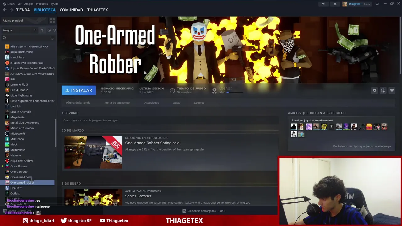Click the INSTALAR button
Screen dimensions: 402x226
pyautogui.click(x=79, y=90)
